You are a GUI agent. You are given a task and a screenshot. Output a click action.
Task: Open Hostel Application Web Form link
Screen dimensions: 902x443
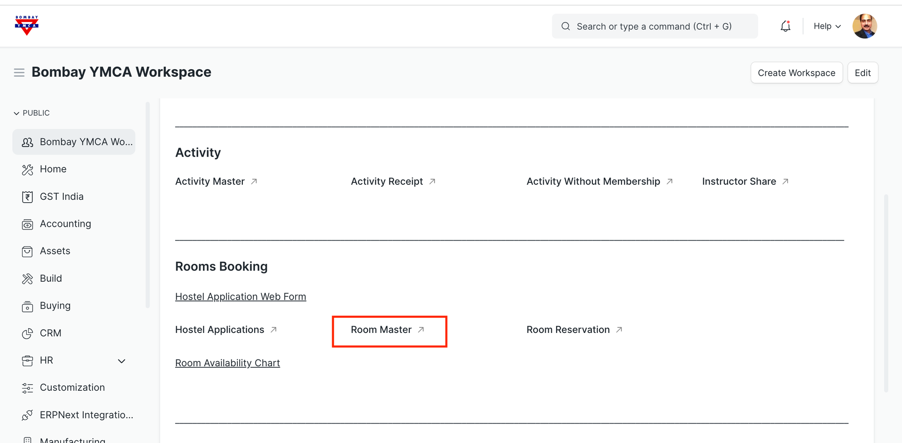pyautogui.click(x=241, y=297)
